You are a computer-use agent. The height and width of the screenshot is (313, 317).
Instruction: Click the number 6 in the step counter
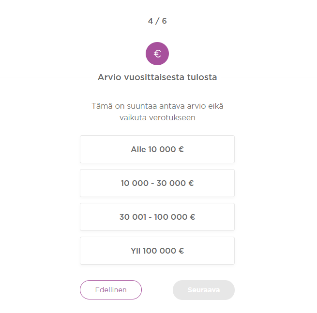pos(165,21)
